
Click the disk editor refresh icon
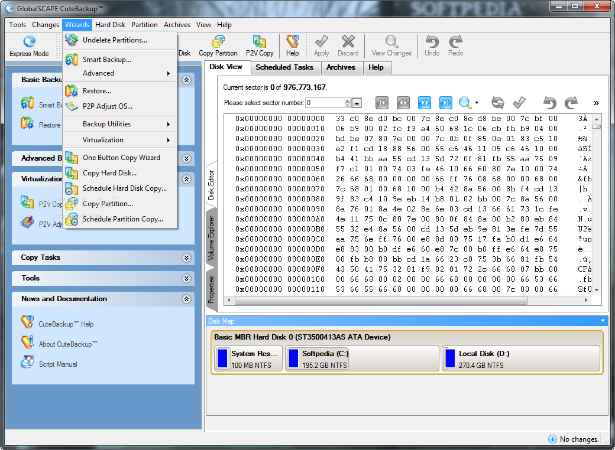(498, 103)
